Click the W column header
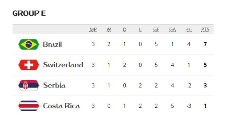 point(109,30)
